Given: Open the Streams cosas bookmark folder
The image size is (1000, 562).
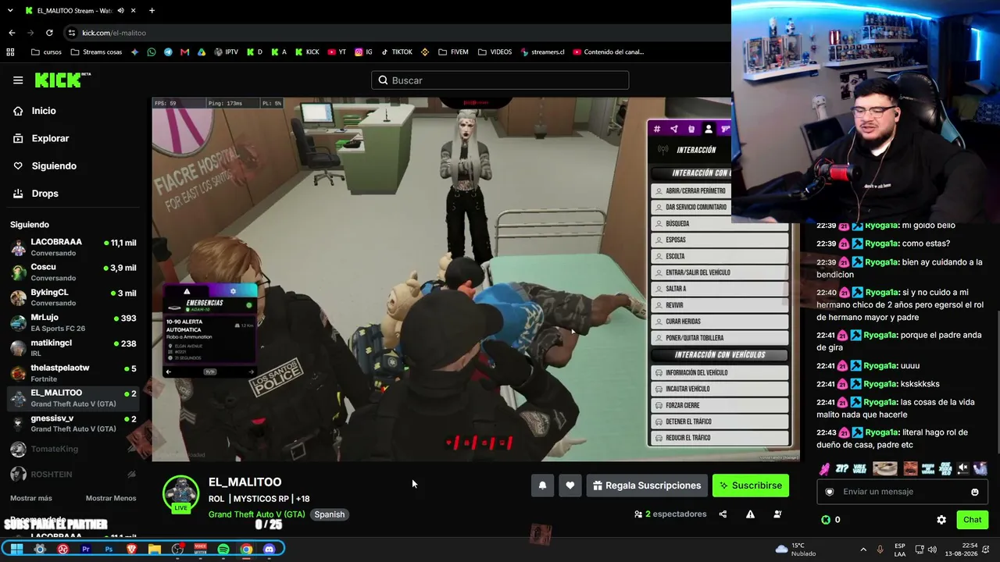Looking at the screenshot, I should pyautogui.click(x=96, y=52).
